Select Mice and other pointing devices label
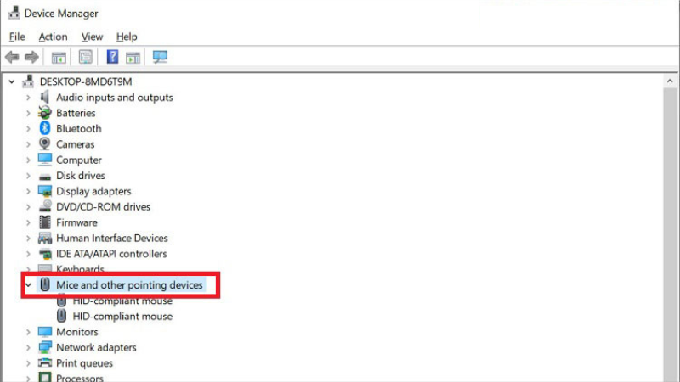This screenshot has height=382, width=680. [129, 284]
